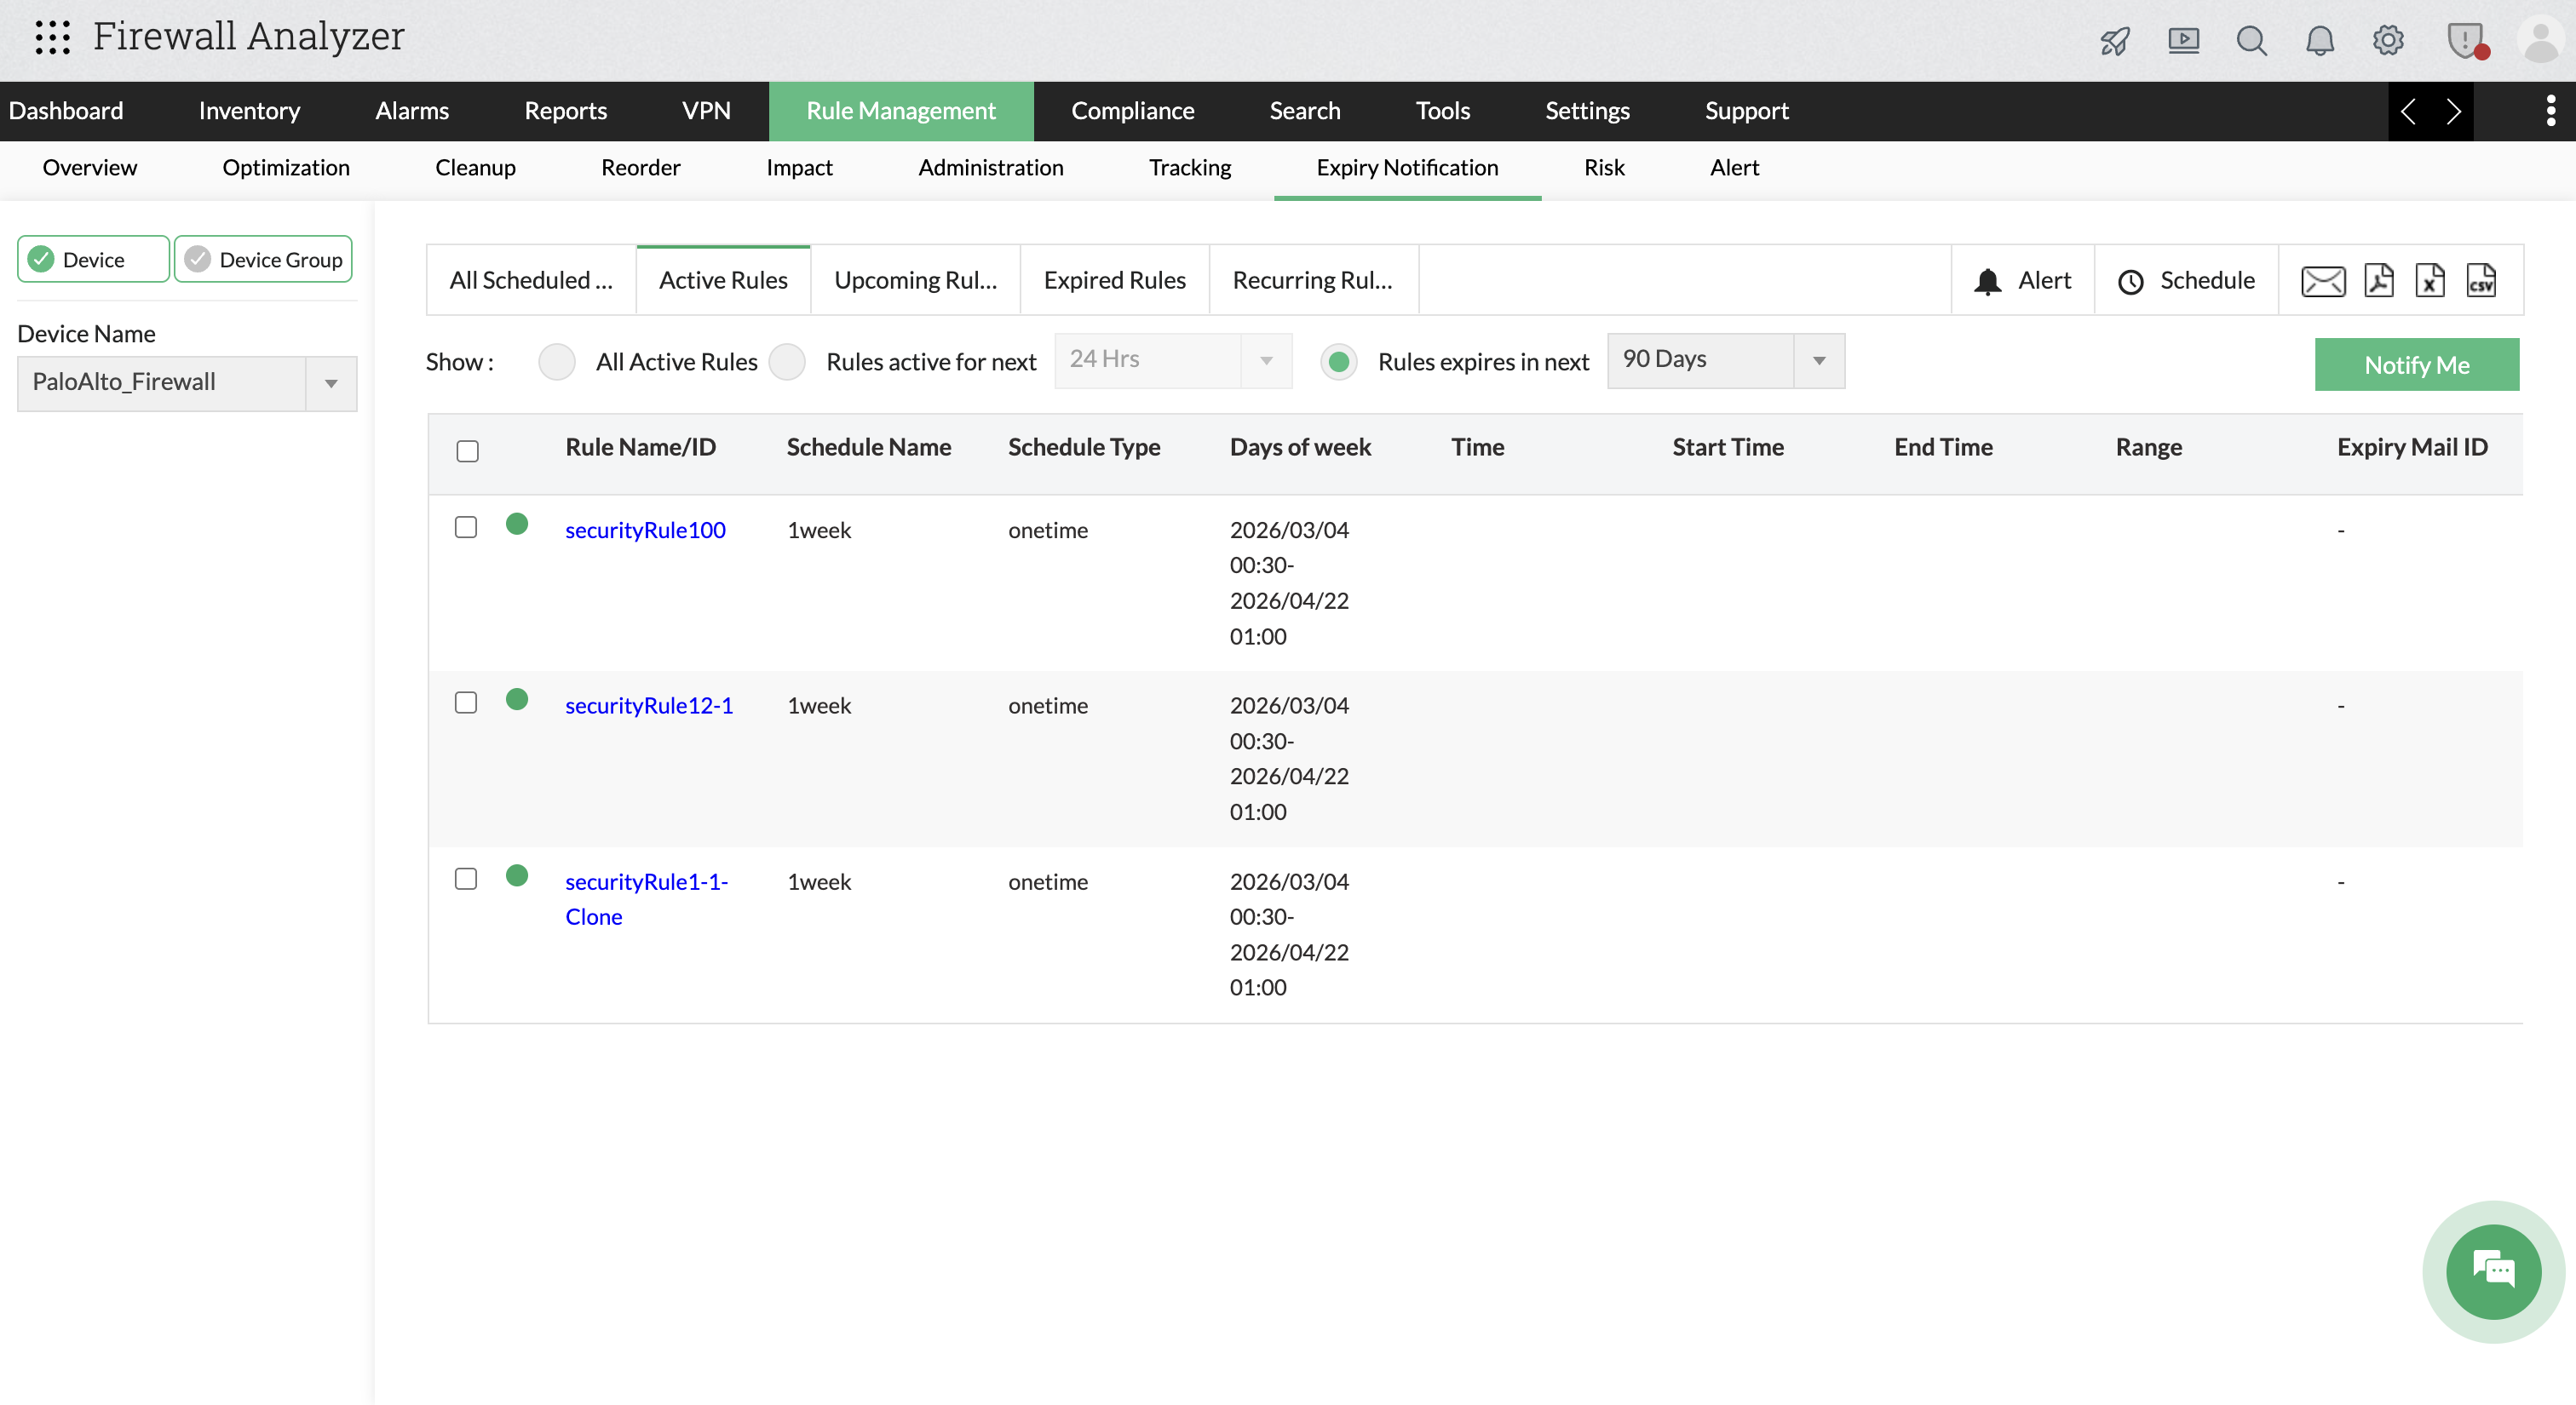Select Rules active for next radio
Image resolution: width=2576 pixels, height=1405 pixels.
787,362
